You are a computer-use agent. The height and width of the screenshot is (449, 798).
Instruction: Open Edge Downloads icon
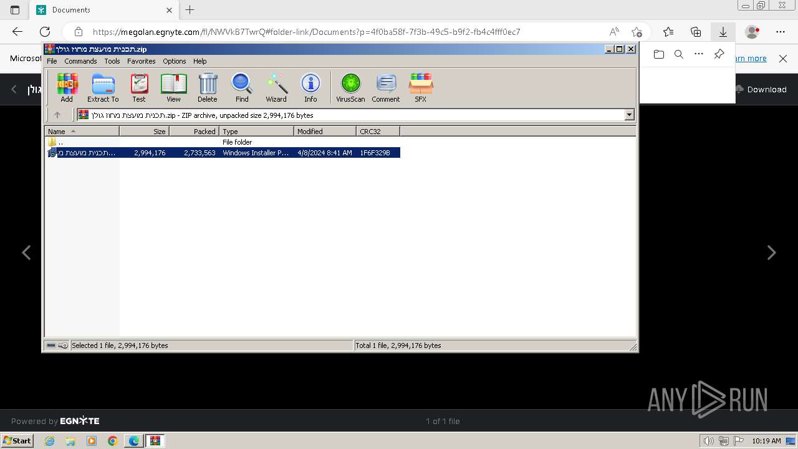point(723,32)
